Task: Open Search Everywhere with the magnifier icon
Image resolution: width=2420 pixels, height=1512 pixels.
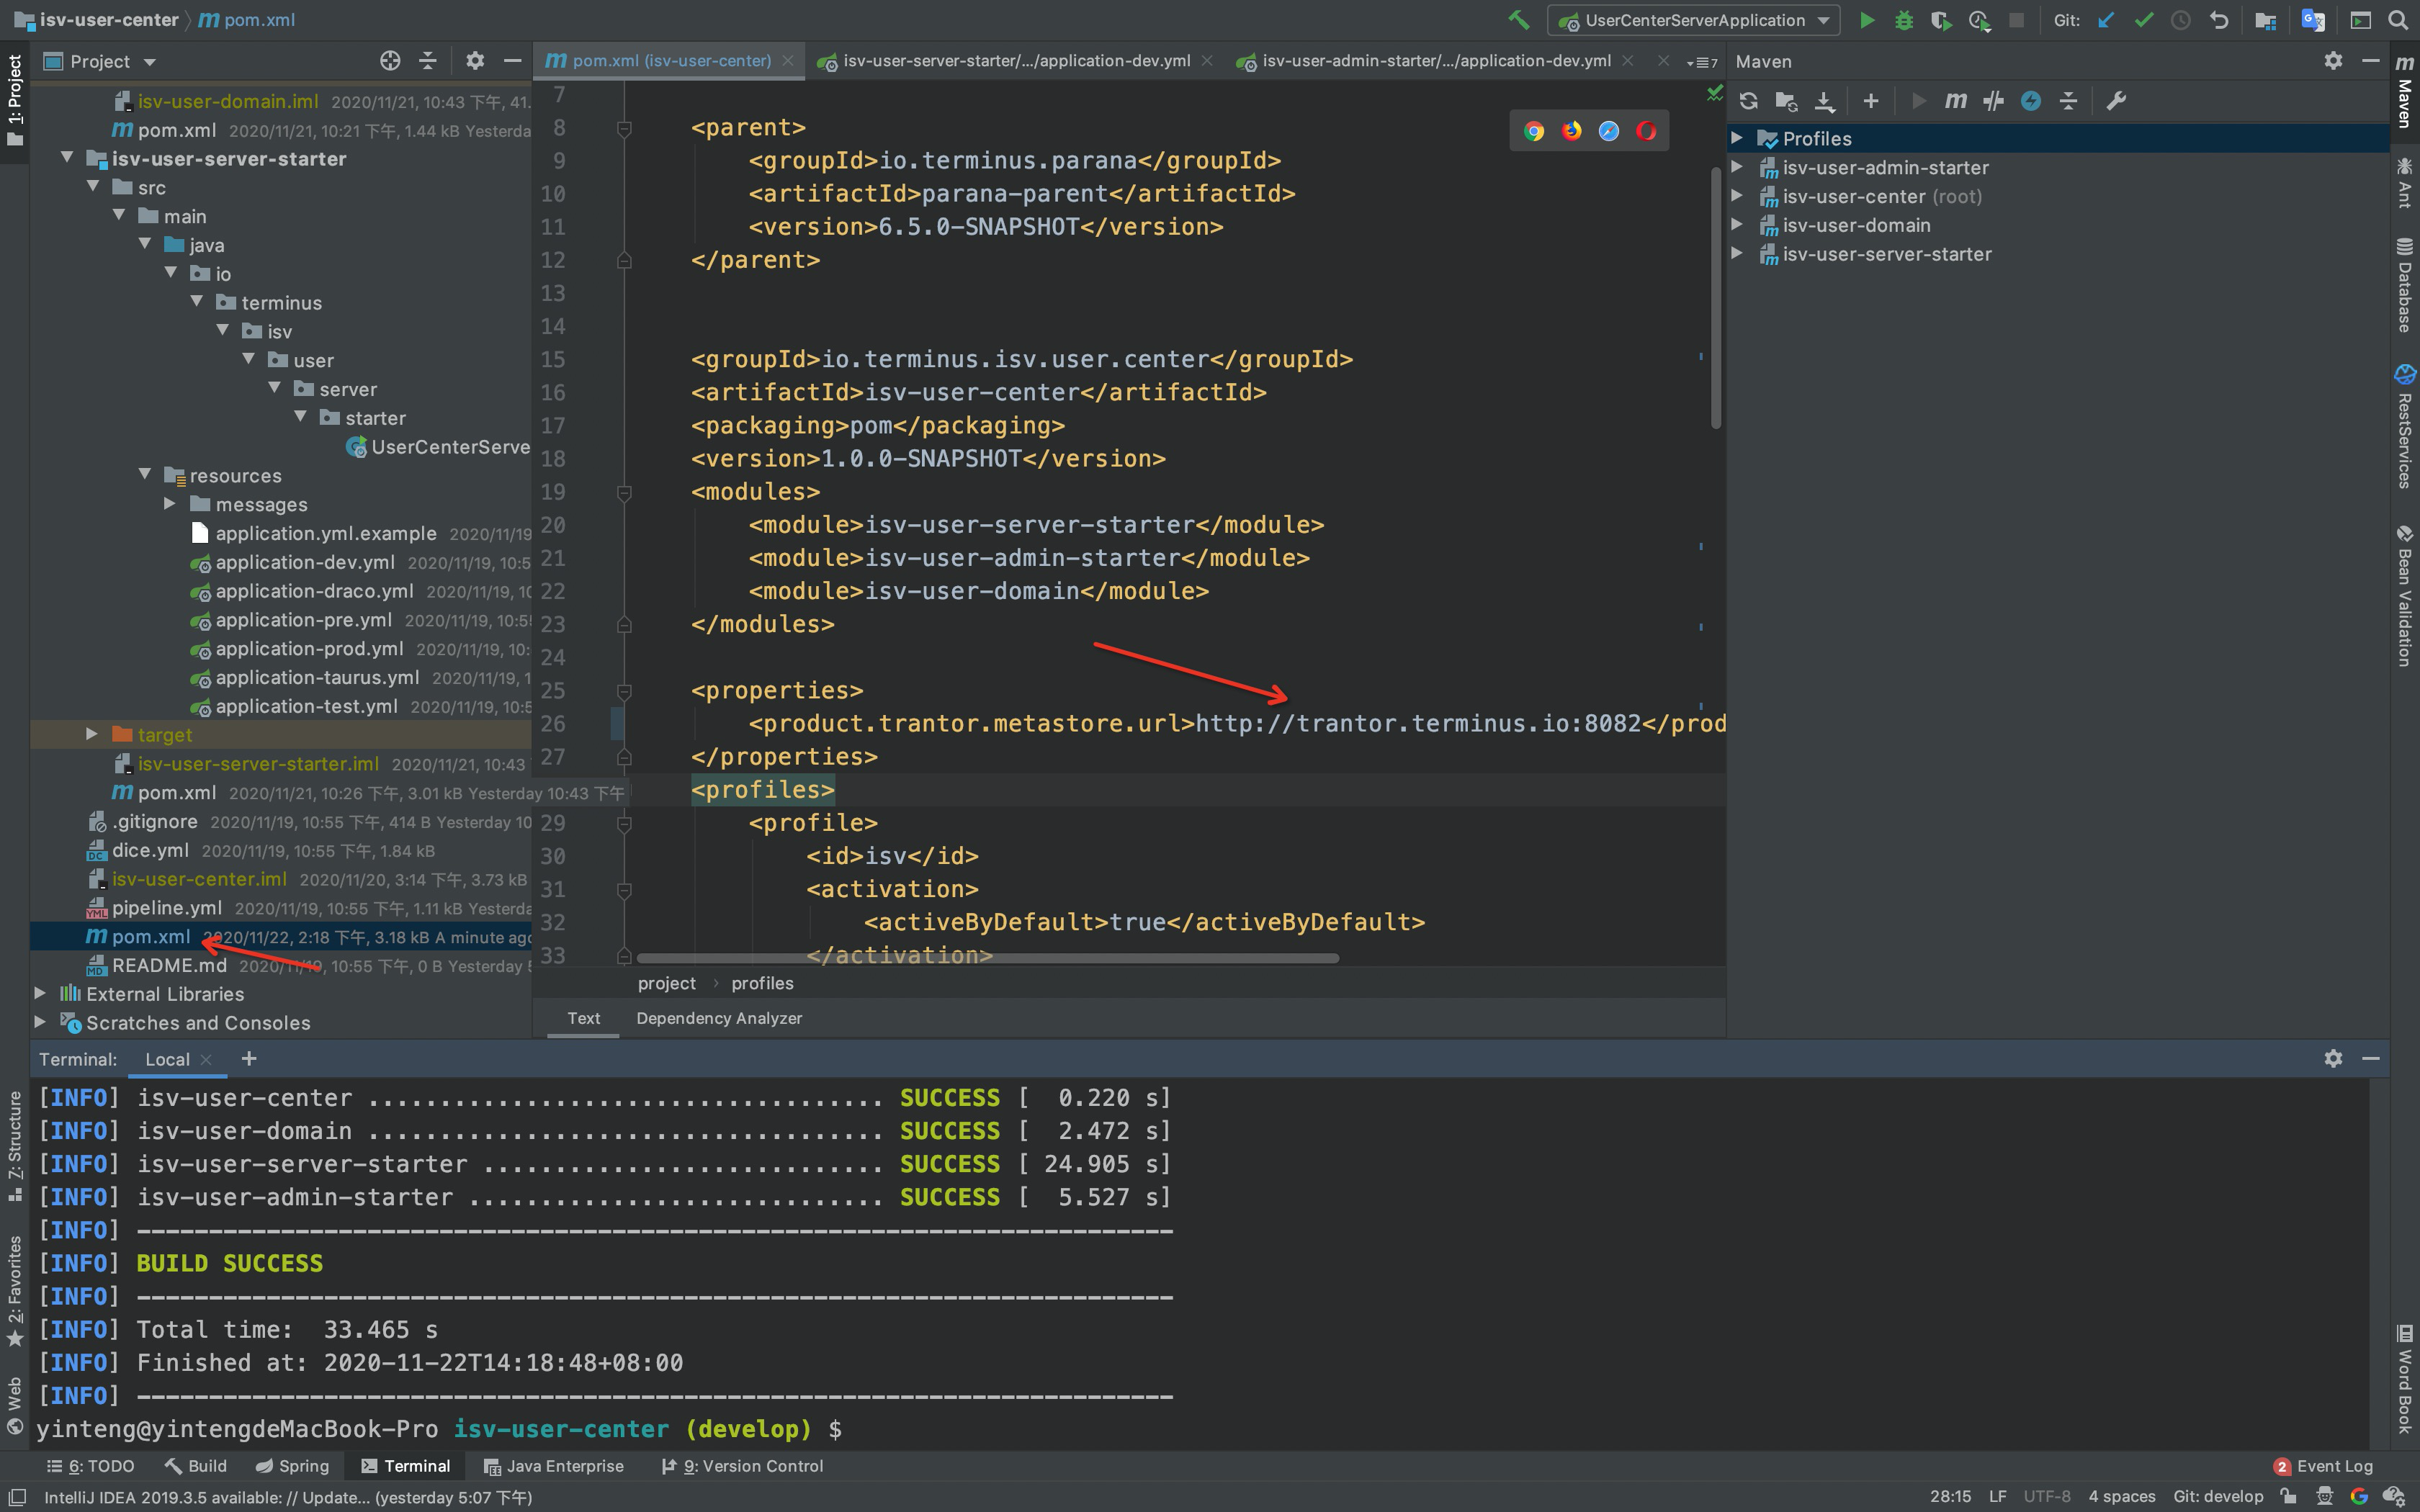Action: [x=2398, y=20]
